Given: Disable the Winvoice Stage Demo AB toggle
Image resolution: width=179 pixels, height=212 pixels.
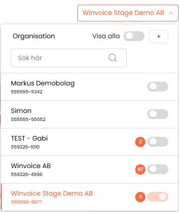Looking at the screenshot, I should click(158, 197).
